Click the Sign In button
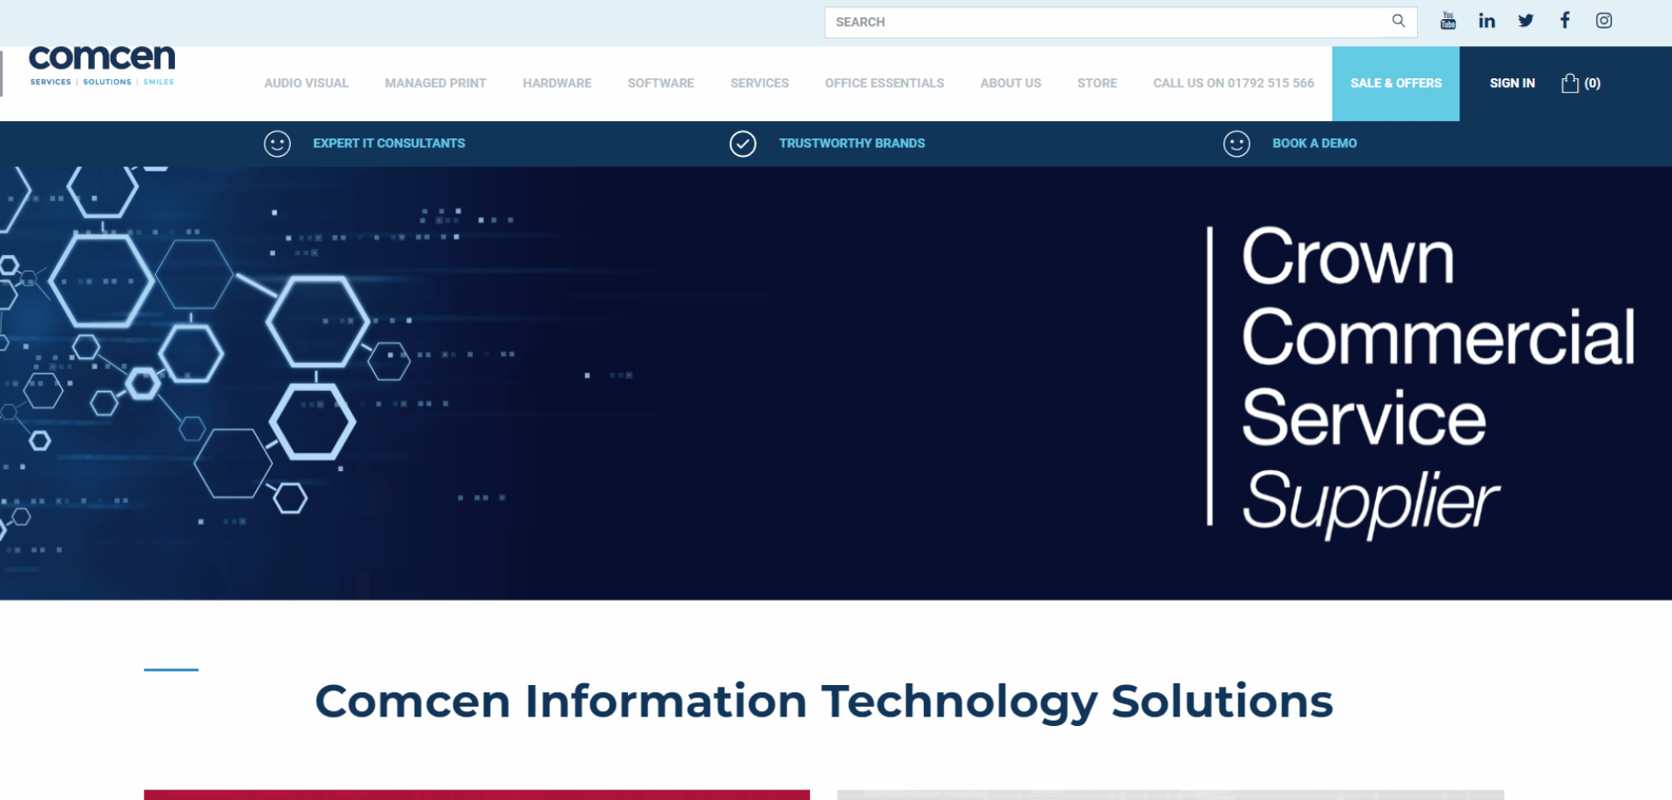 coord(1512,83)
